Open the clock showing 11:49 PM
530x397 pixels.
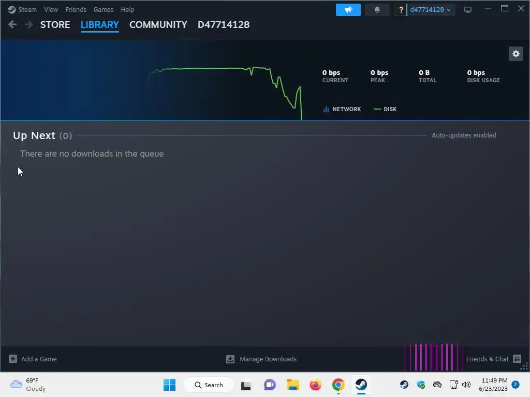[x=493, y=385]
